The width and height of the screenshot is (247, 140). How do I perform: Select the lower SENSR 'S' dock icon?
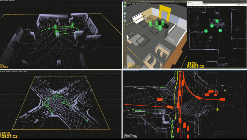click(125, 28)
